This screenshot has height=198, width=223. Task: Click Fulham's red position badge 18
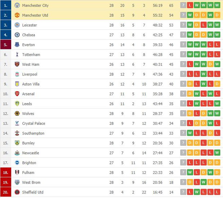(6, 172)
